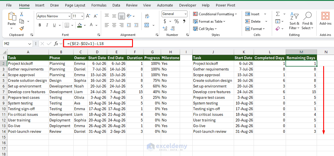Select Center alignment icon
Image resolution: width=334 pixels, height=156 pixels.
click(x=114, y=25)
